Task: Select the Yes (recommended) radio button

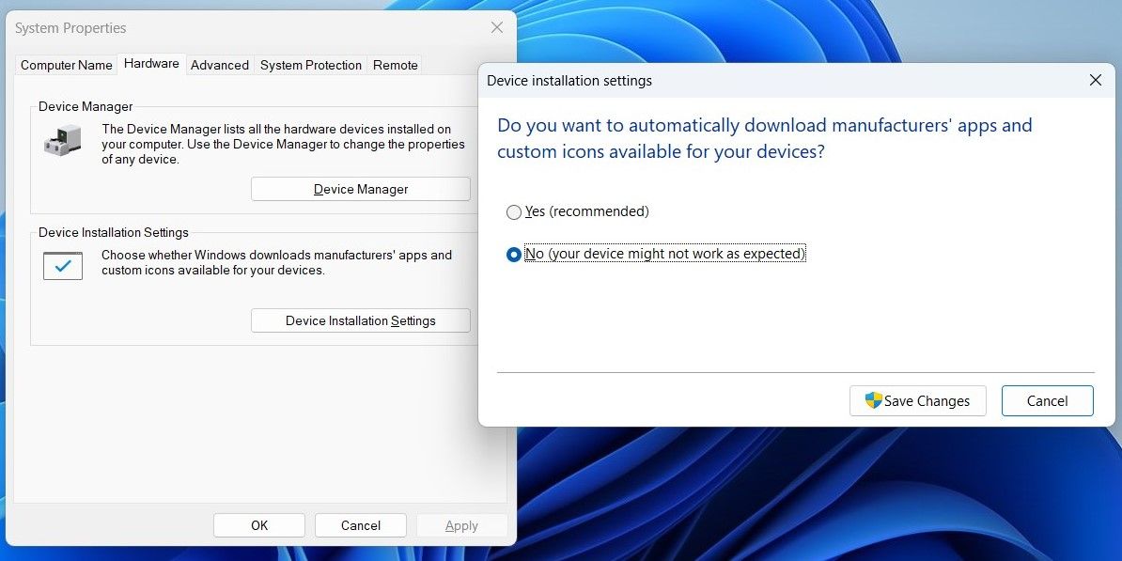Action: (514, 212)
